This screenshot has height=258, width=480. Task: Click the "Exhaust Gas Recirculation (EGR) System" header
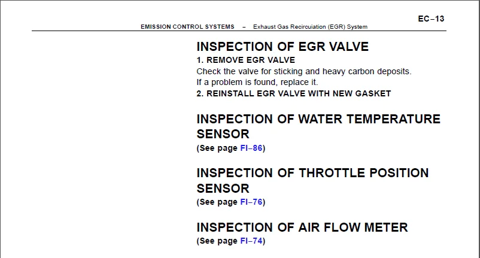click(310, 27)
